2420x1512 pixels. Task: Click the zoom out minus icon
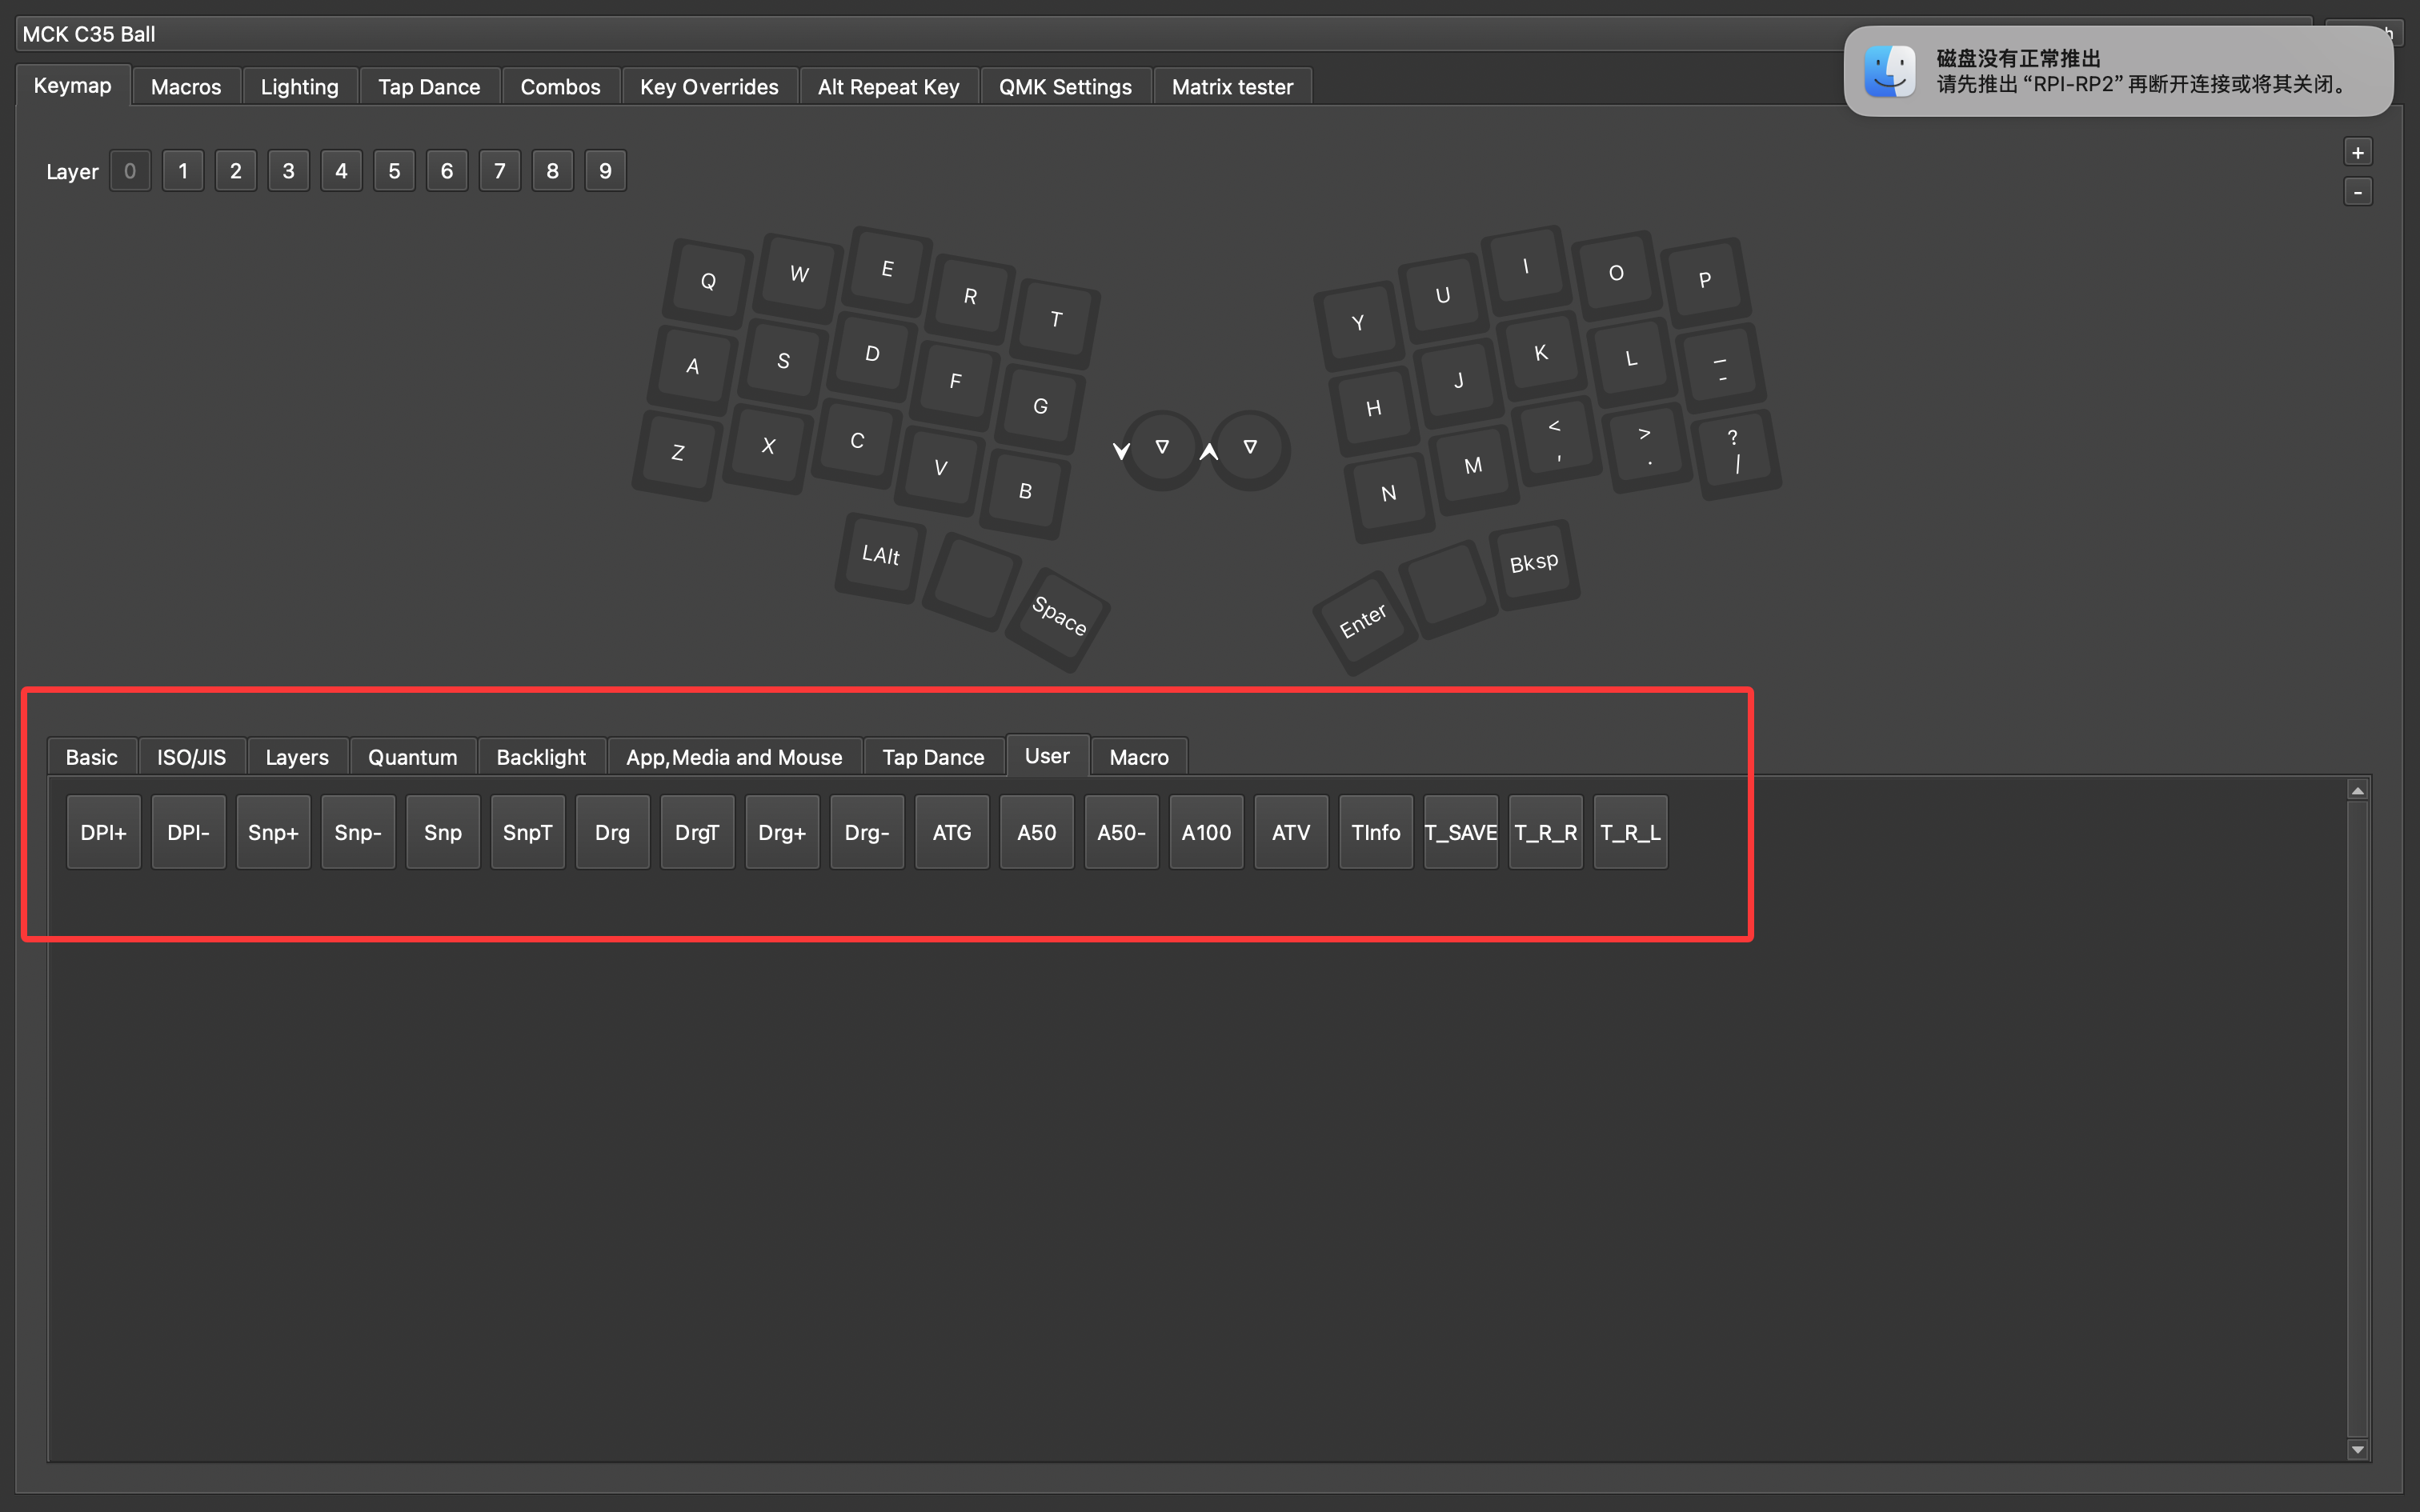(x=2358, y=191)
